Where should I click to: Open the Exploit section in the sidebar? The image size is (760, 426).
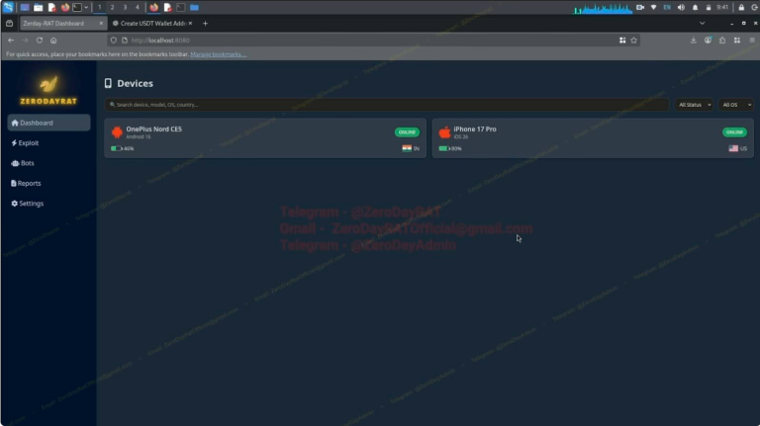[25, 143]
